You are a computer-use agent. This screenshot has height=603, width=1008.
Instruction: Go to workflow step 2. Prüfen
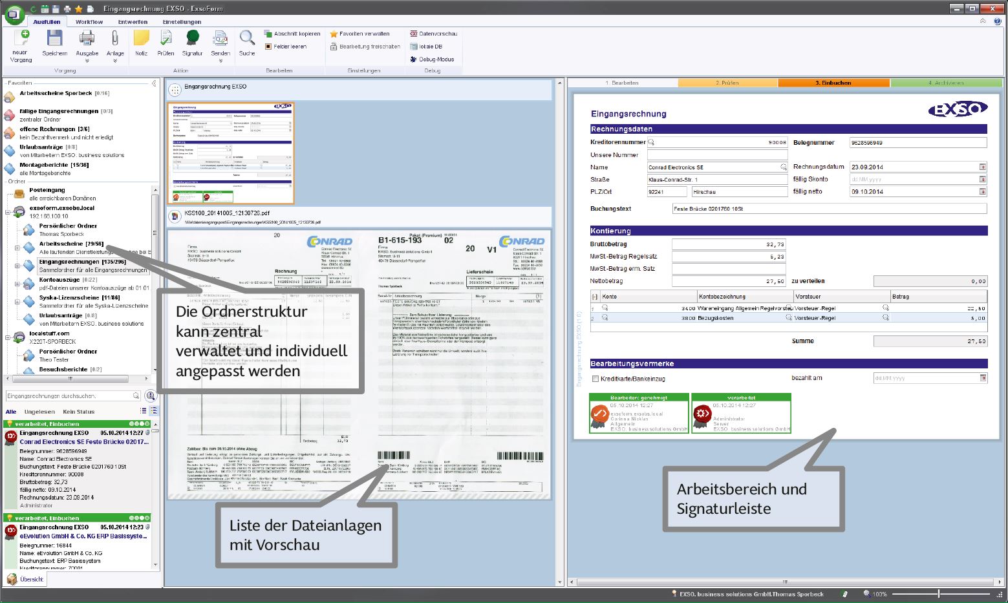point(728,83)
